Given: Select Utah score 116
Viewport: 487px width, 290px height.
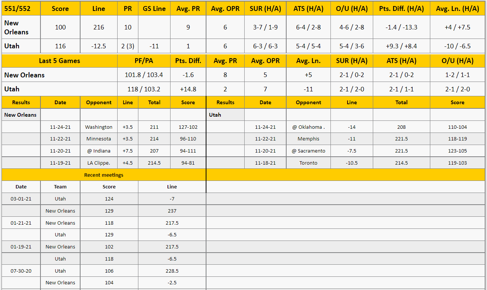Looking at the screenshot, I should pos(60,46).
